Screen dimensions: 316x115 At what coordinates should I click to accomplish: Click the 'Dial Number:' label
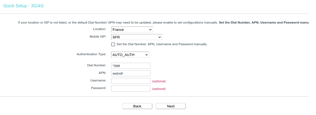click(97, 65)
